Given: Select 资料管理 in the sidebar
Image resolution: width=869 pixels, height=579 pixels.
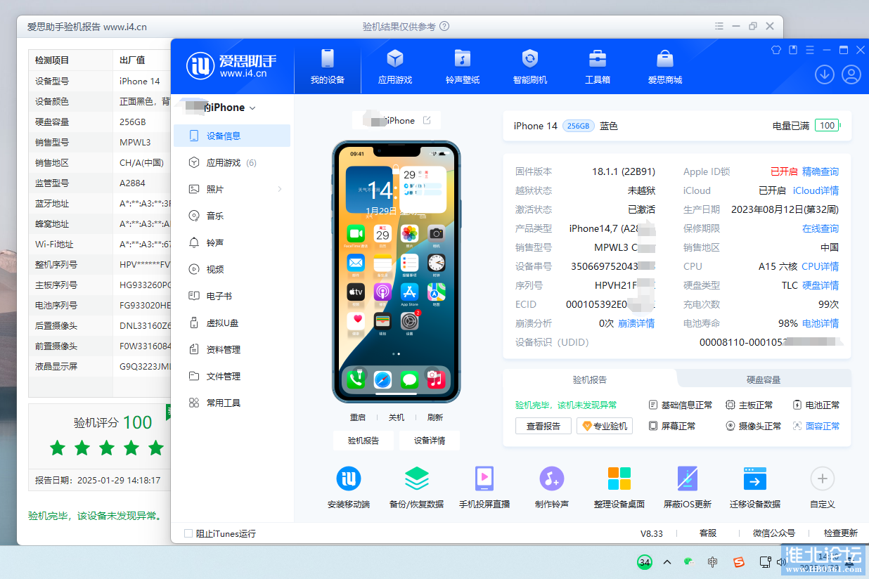Looking at the screenshot, I should tap(232, 349).
